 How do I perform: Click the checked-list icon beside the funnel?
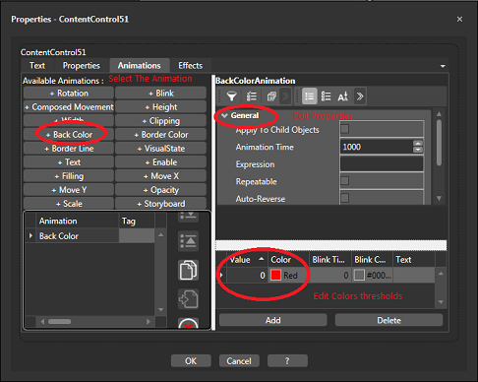252,96
